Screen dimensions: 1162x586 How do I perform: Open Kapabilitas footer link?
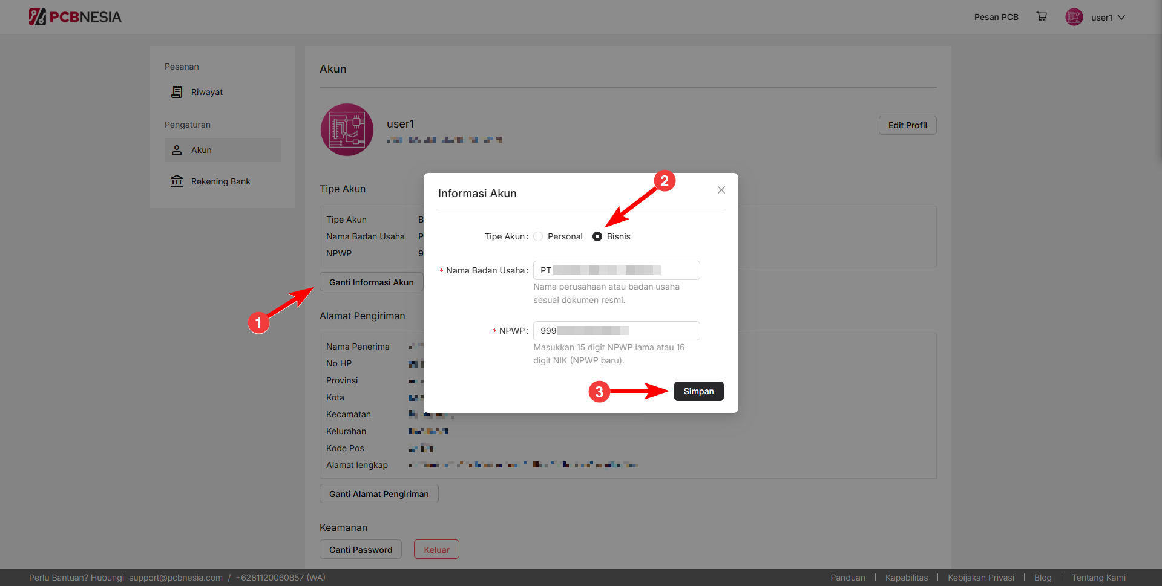click(x=907, y=578)
